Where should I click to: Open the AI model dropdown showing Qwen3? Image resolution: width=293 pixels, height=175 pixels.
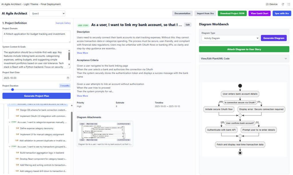click(47, 13)
